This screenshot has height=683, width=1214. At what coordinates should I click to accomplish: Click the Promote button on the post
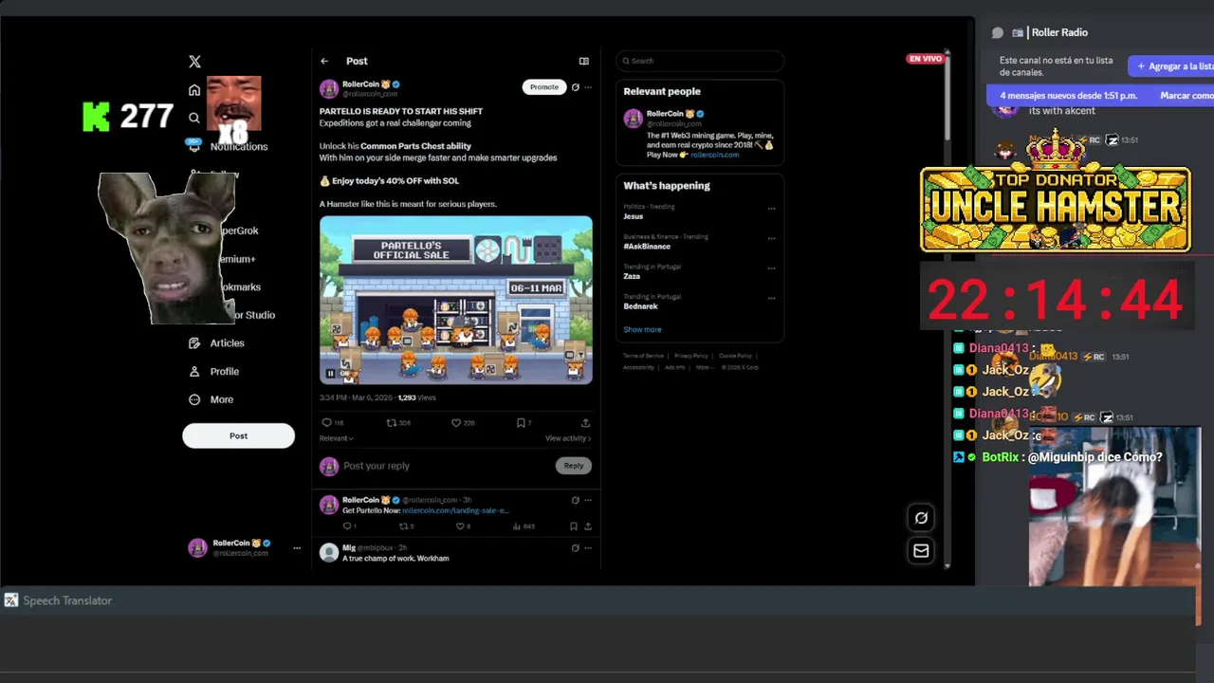coord(544,87)
